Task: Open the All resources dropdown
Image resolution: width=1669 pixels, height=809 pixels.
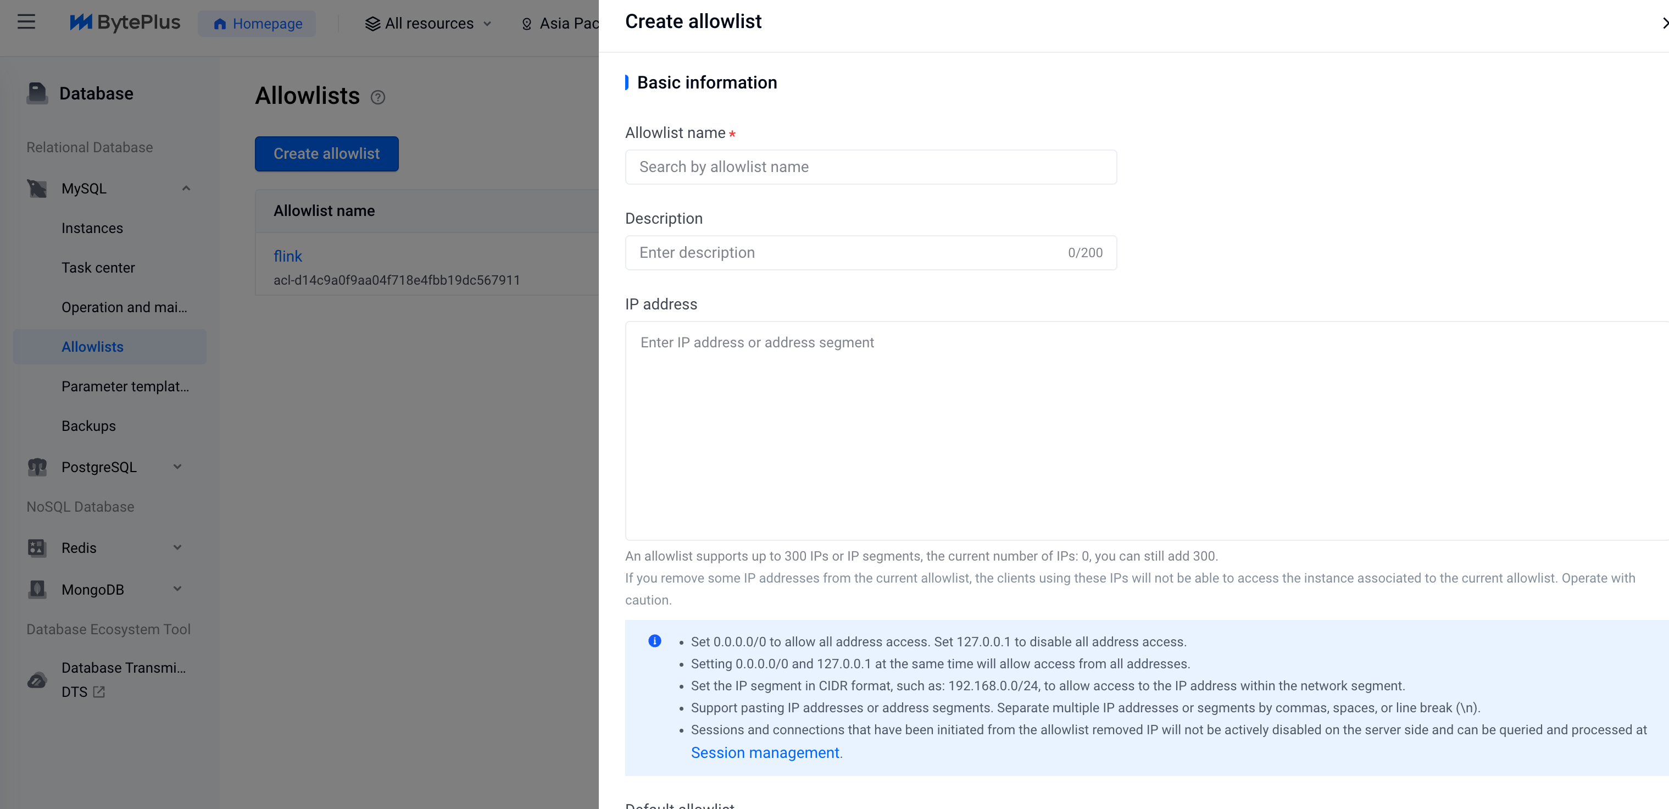Action: (x=429, y=23)
